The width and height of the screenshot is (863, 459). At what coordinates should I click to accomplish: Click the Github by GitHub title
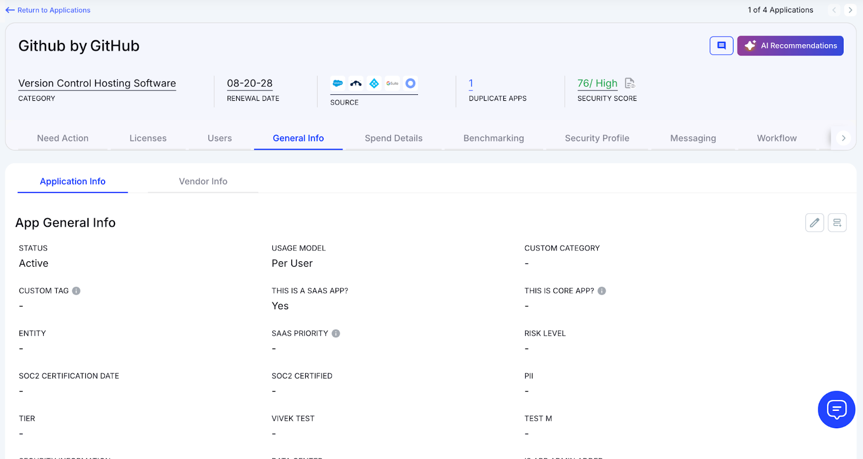coord(79,46)
